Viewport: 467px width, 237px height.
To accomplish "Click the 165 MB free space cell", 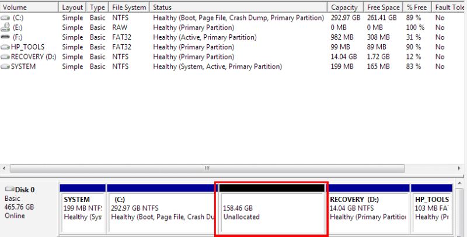I will coord(378,66).
